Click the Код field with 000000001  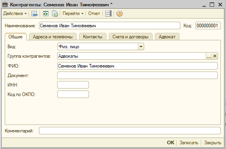[208, 26]
